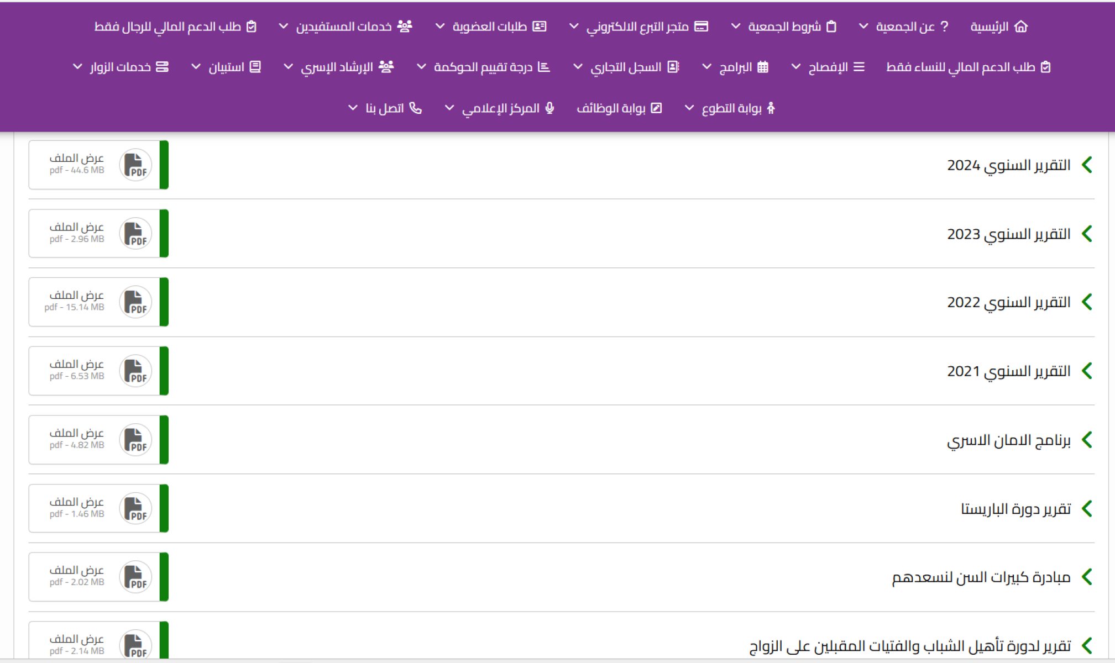1115x663 pixels.
Task: Click the microphone icon of المركز الإعلامي
Action: coord(549,108)
